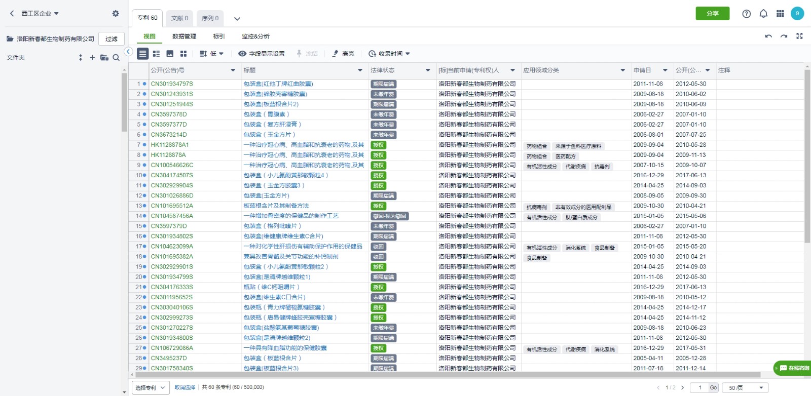Redo the last action

(784, 36)
